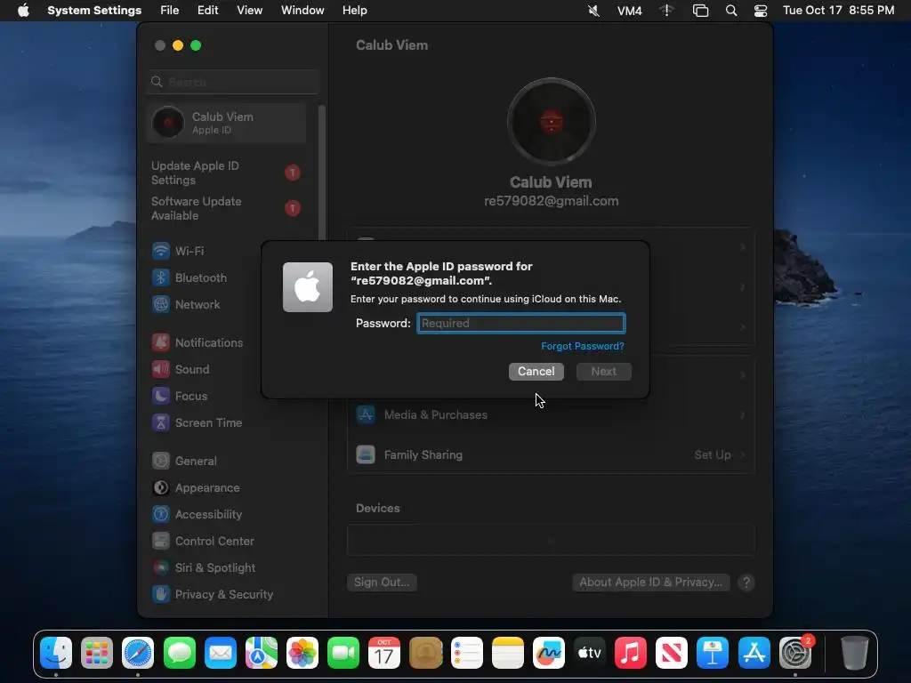This screenshot has width=911, height=683.
Task: Click the Apple logo in password dialog
Action: [x=308, y=287]
